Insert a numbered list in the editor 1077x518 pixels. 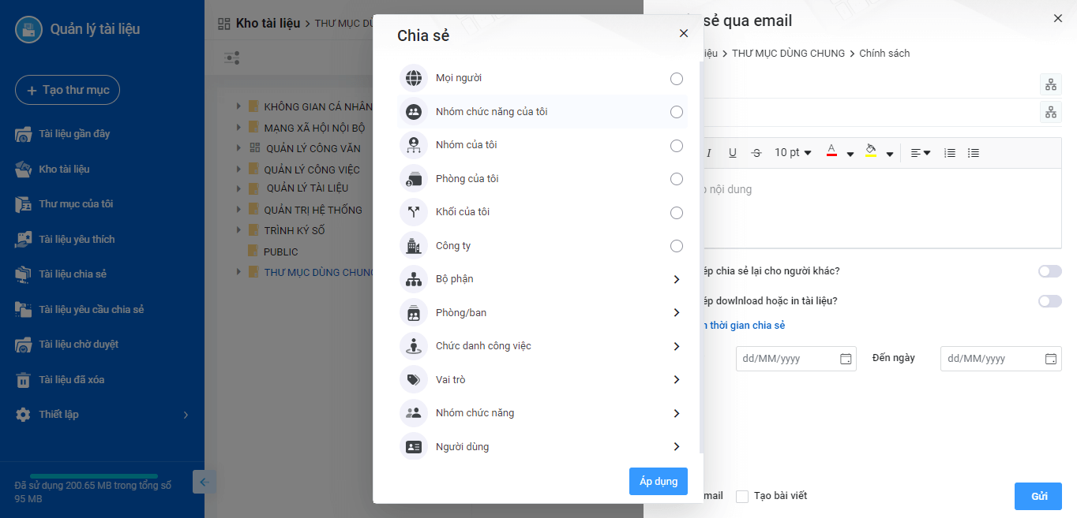[950, 153]
